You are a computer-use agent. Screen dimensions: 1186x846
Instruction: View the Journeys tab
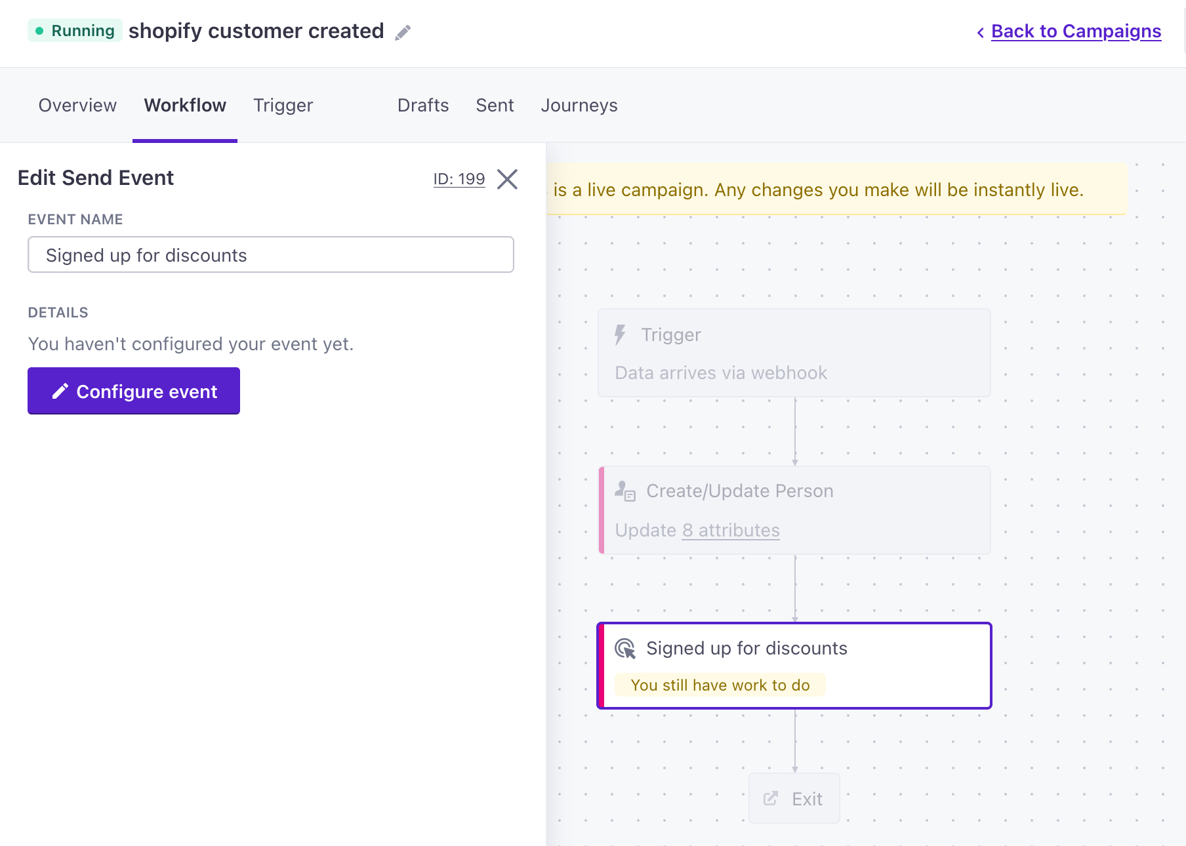click(579, 106)
